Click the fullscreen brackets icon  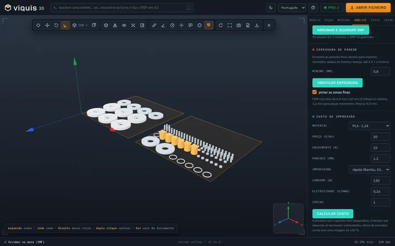click(230, 25)
